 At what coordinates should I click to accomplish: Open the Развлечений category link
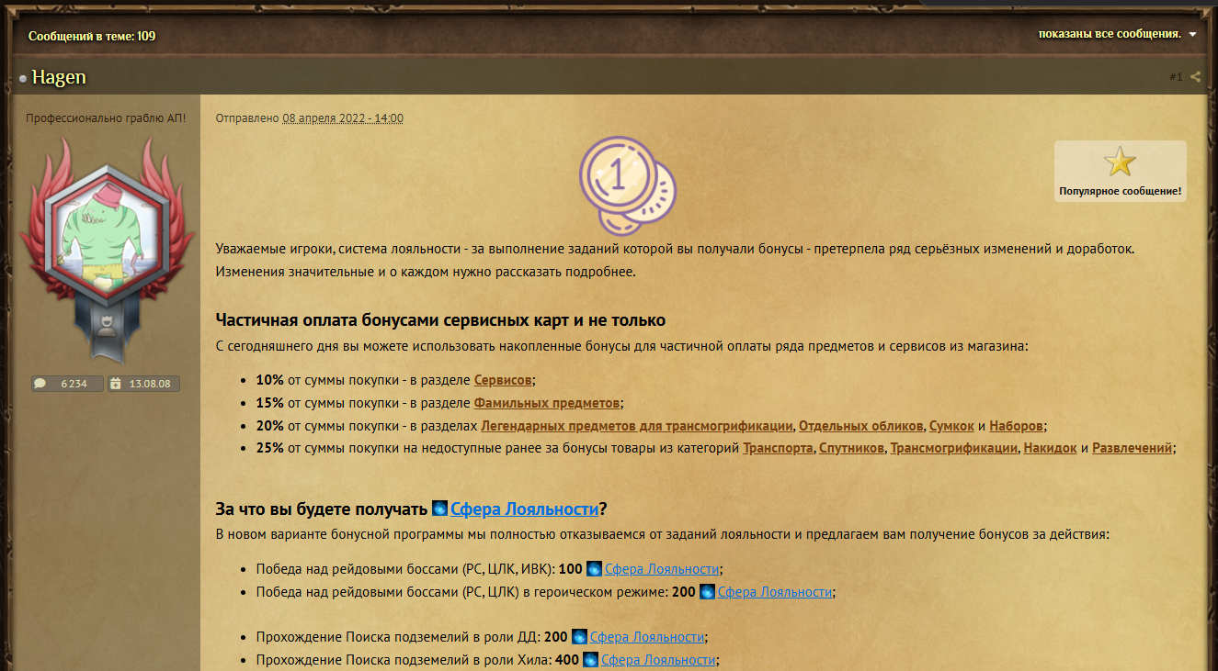1132,449
